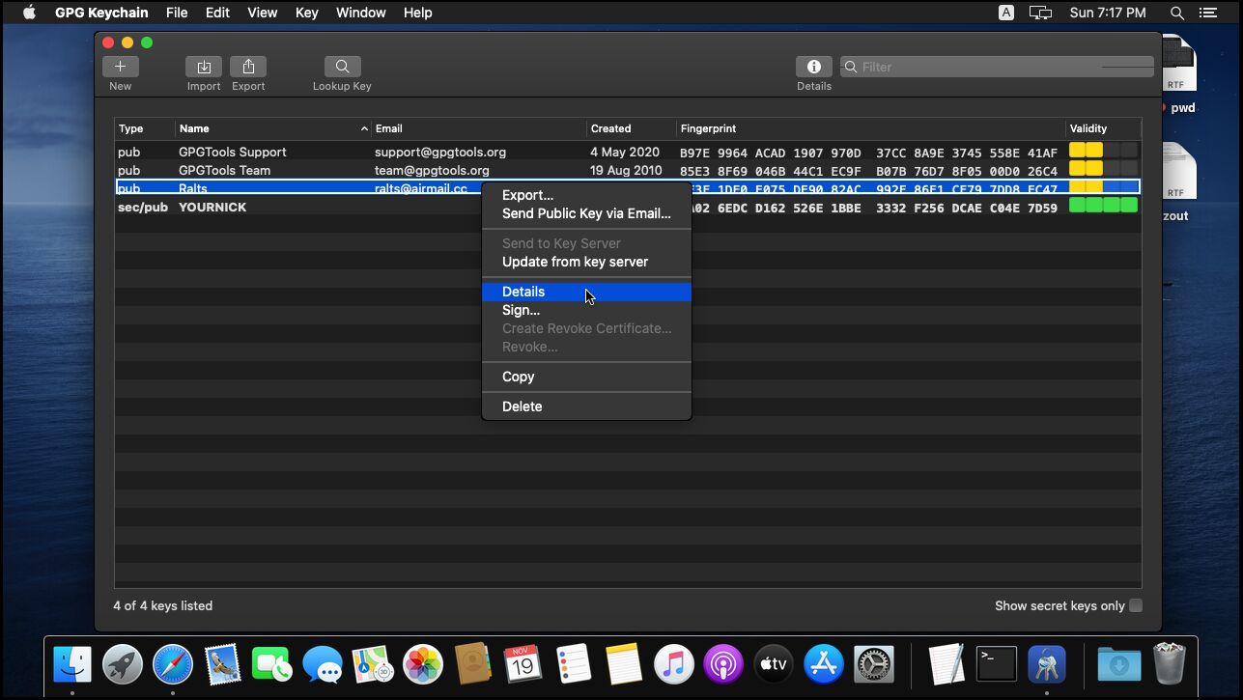Choose Send Public Key via Email
The width and height of the screenshot is (1243, 700).
[586, 213]
